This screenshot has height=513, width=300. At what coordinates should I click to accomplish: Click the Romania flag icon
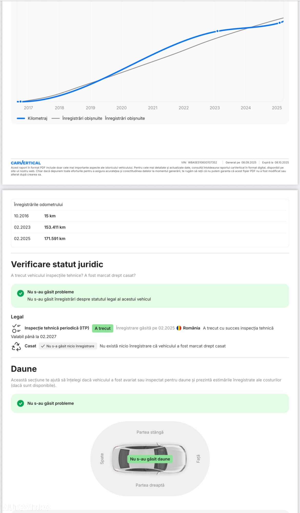coord(179,328)
